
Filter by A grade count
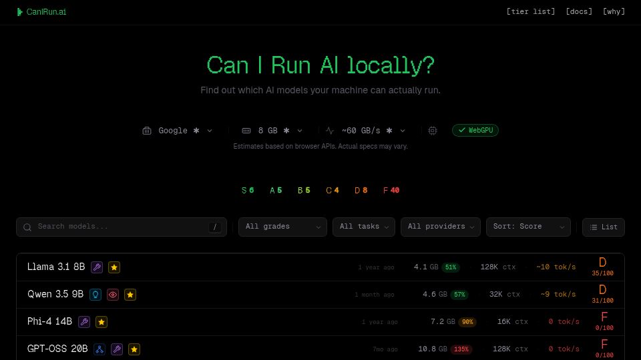pyautogui.click(x=276, y=190)
